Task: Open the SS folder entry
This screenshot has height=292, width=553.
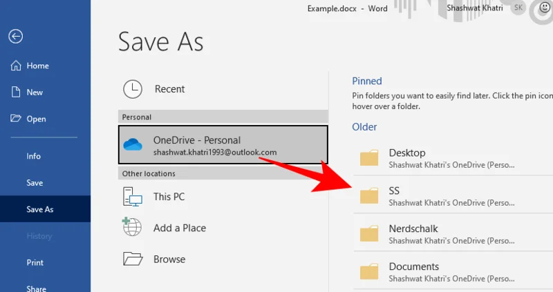Action: coord(453,196)
